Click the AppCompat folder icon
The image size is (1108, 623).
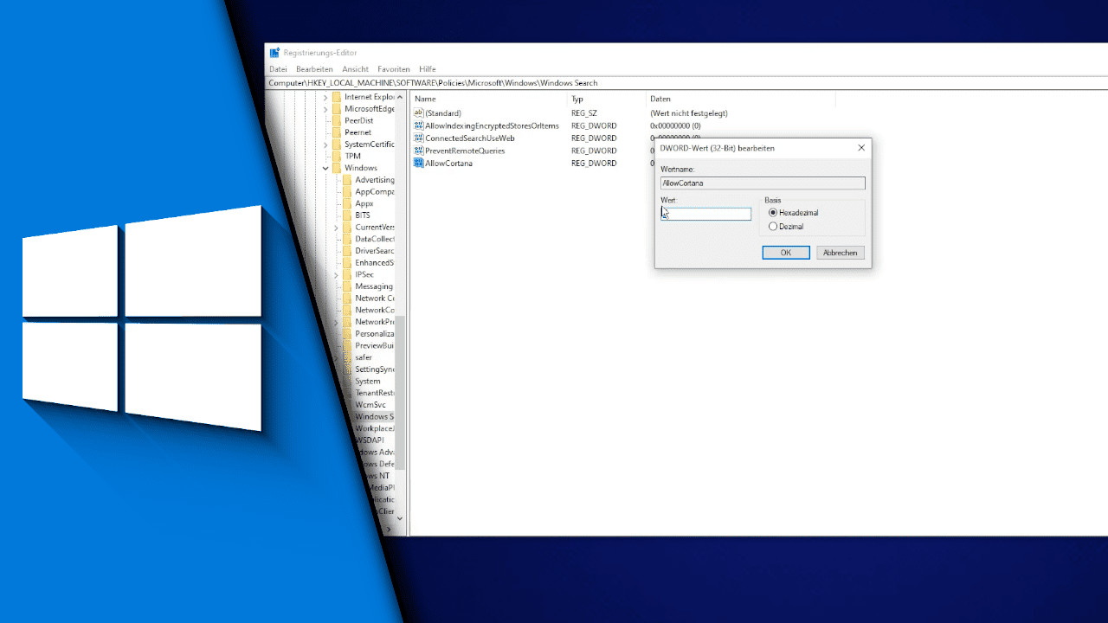point(347,191)
